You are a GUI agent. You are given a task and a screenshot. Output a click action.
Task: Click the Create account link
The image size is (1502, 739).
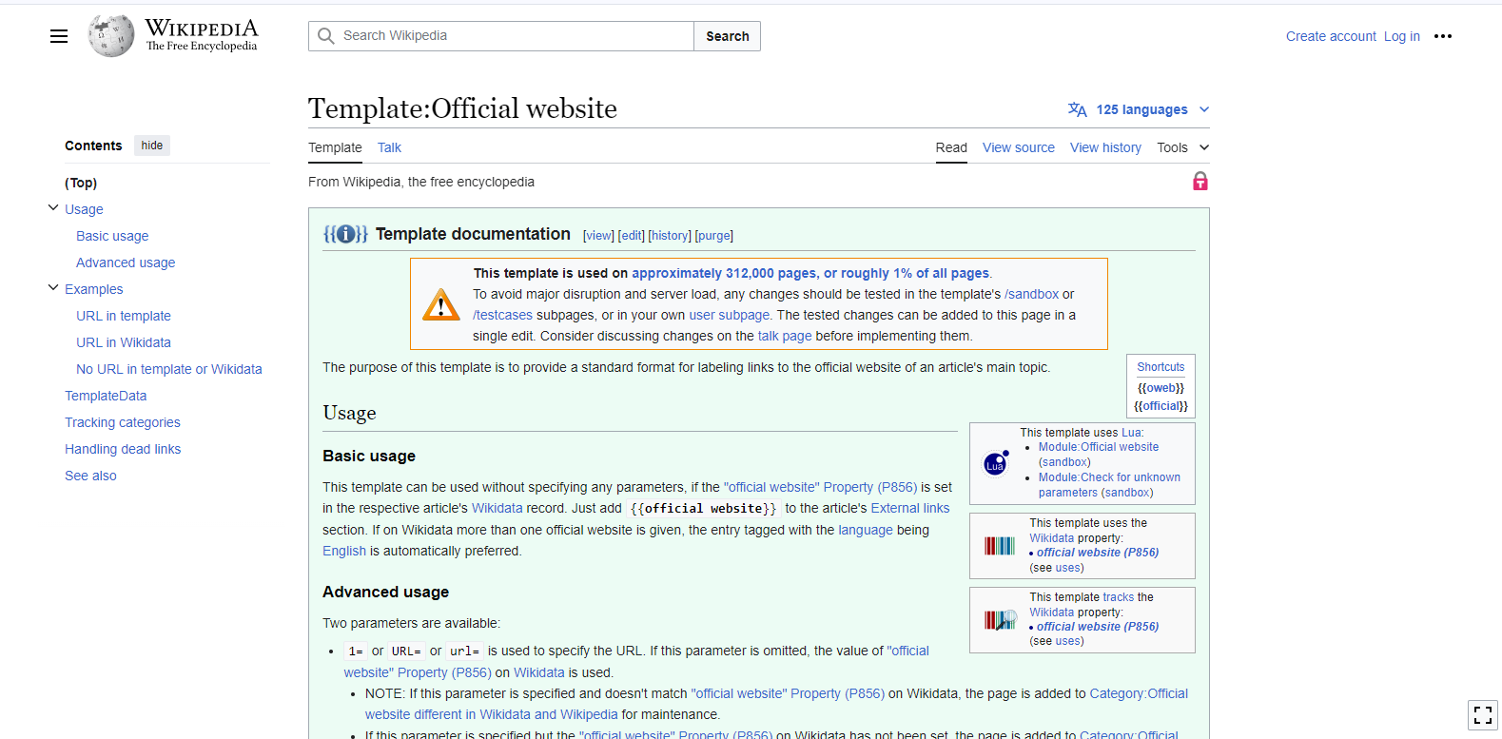click(x=1331, y=36)
